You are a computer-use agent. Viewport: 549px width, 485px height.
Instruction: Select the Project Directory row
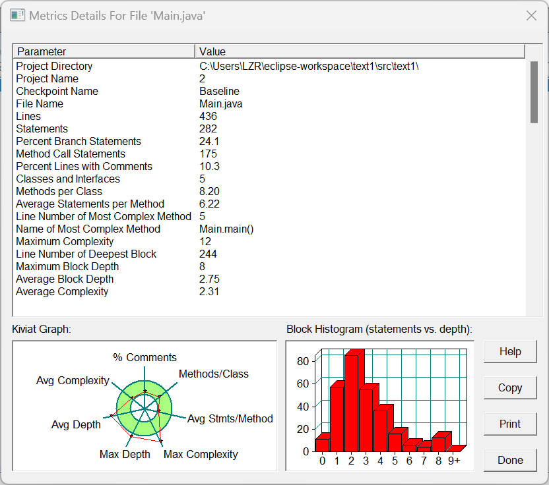coord(269,66)
